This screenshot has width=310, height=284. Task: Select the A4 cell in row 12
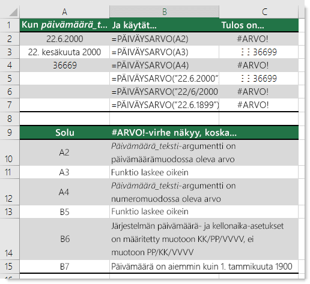coord(64,192)
